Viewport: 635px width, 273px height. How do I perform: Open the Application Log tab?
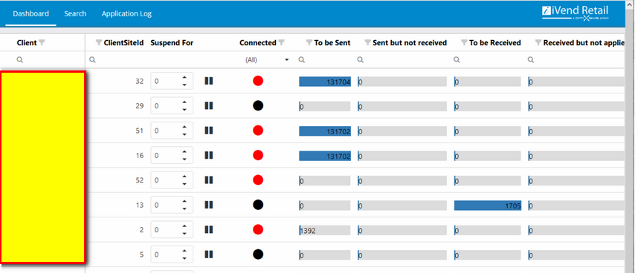click(126, 14)
